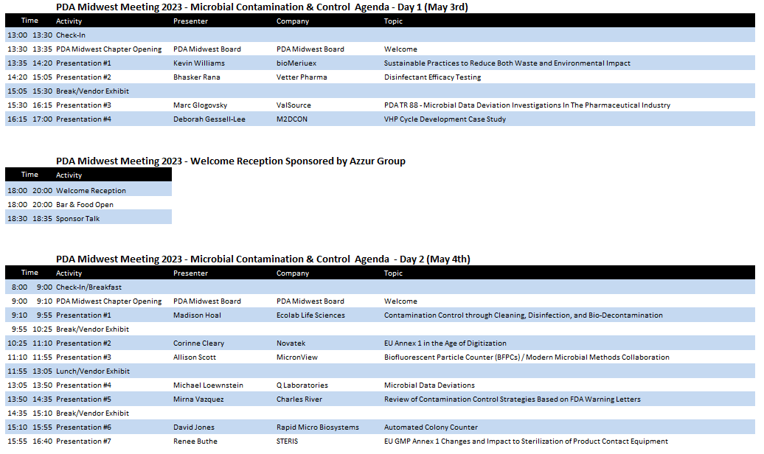Click topic Contamination Control through Cleaning
The width and height of the screenshot is (764, 454).
tap(524, 315)
